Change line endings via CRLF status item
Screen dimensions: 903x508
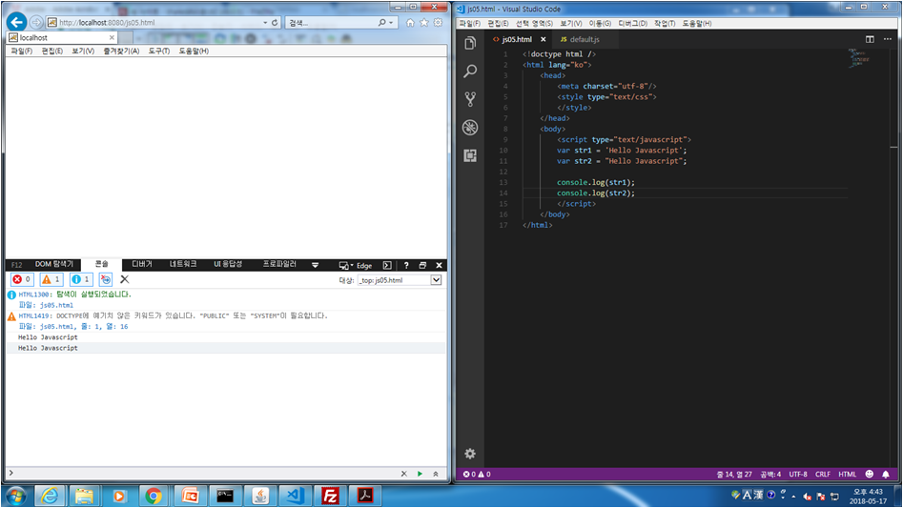pos(822,474)
